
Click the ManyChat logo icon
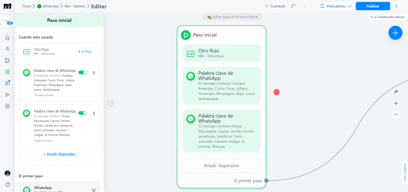coord(7,6)
